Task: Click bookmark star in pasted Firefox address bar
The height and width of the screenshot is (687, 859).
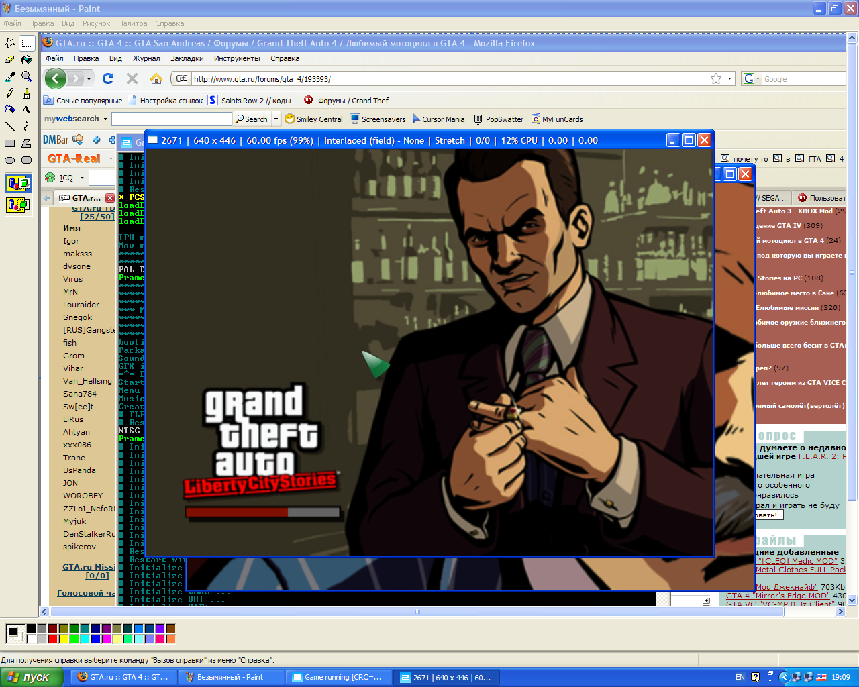Action: pyautogui.click(x=716, y=78)
